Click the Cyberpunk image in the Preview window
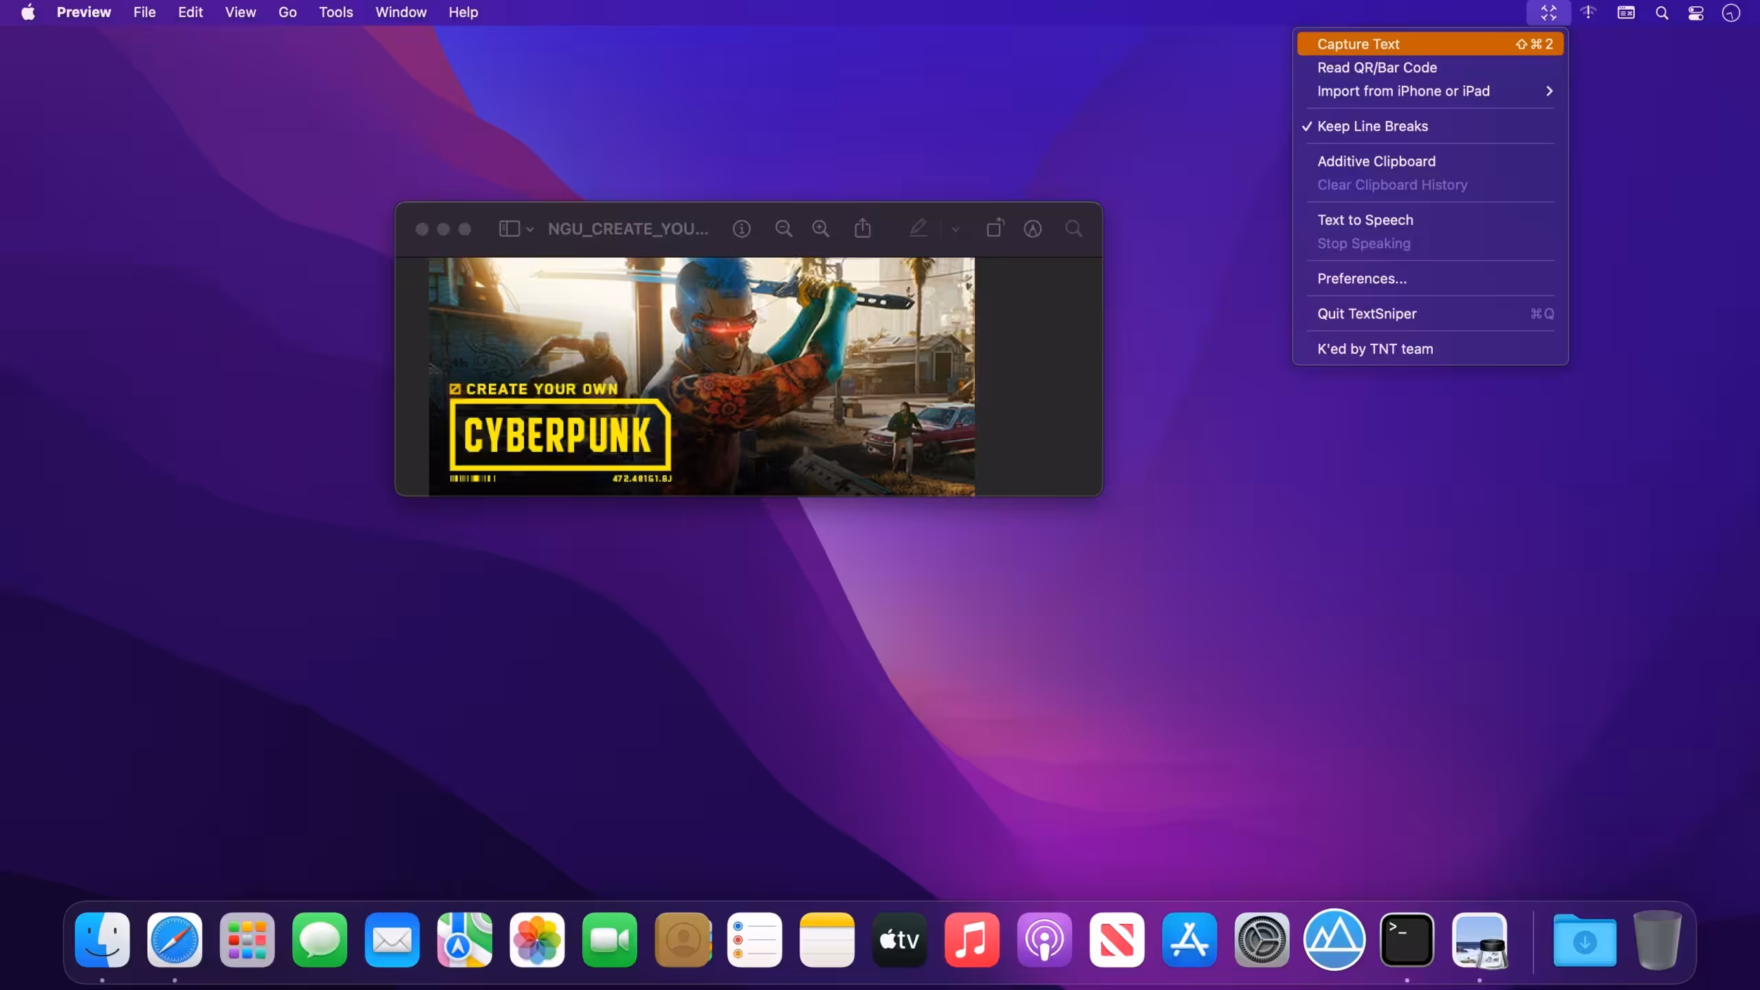This screenshot has width=1760, height=990. (x=701, y=377)
